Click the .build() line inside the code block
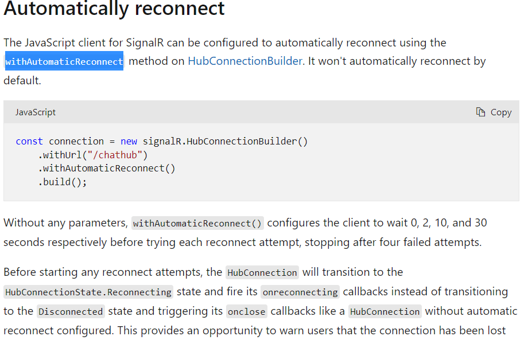The height and width of the screenshot is (340, 532). (62, 182)
